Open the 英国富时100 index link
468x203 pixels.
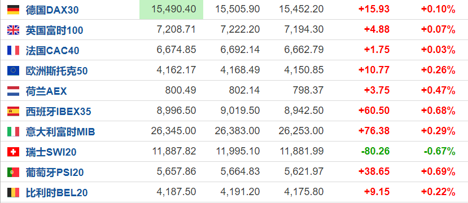54,30
